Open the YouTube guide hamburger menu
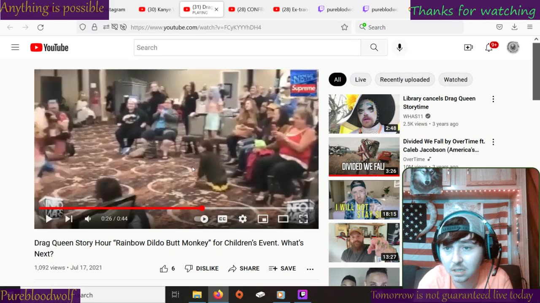Viewport: 540px width, 303px height. [15, 48]
